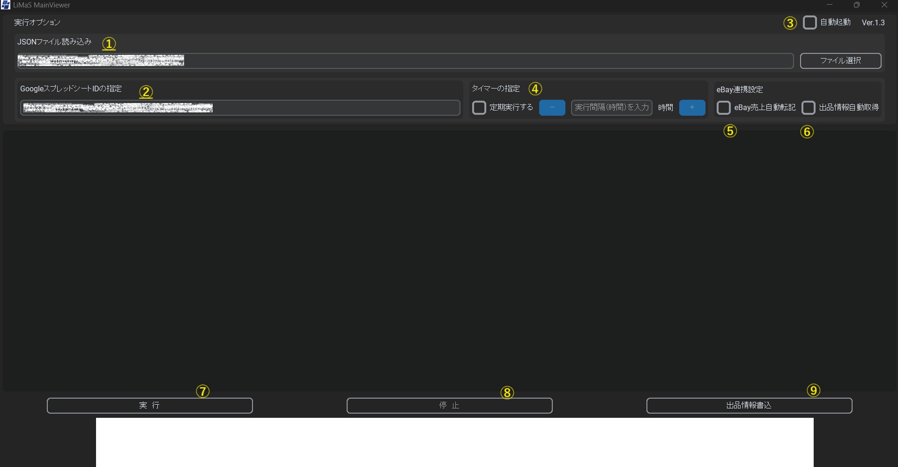Check the 出品情報自動取得 box
Viewport: 898px width, 467px height.
[808, 108]
